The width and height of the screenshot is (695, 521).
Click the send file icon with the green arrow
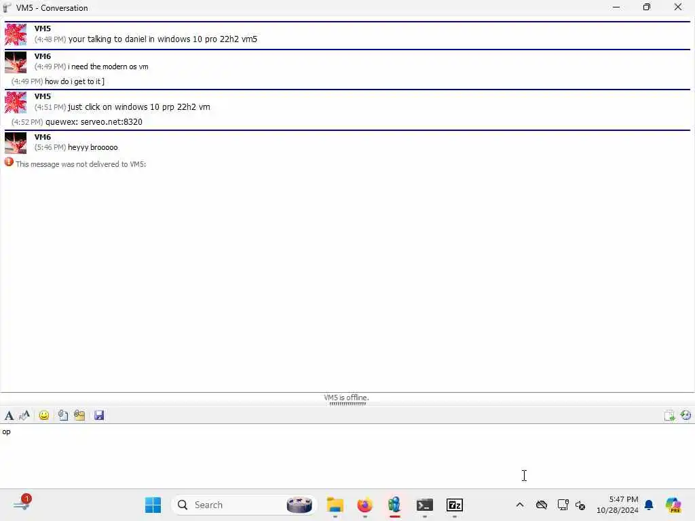[669, 416]
